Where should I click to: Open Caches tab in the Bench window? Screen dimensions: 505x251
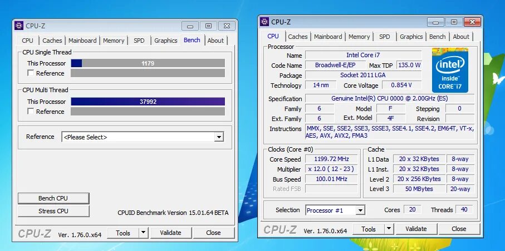click(x=52, y=41)
